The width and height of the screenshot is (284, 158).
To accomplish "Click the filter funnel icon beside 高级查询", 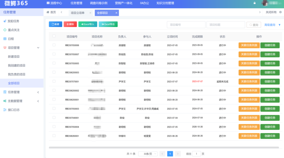I will [x=279, y=25].
